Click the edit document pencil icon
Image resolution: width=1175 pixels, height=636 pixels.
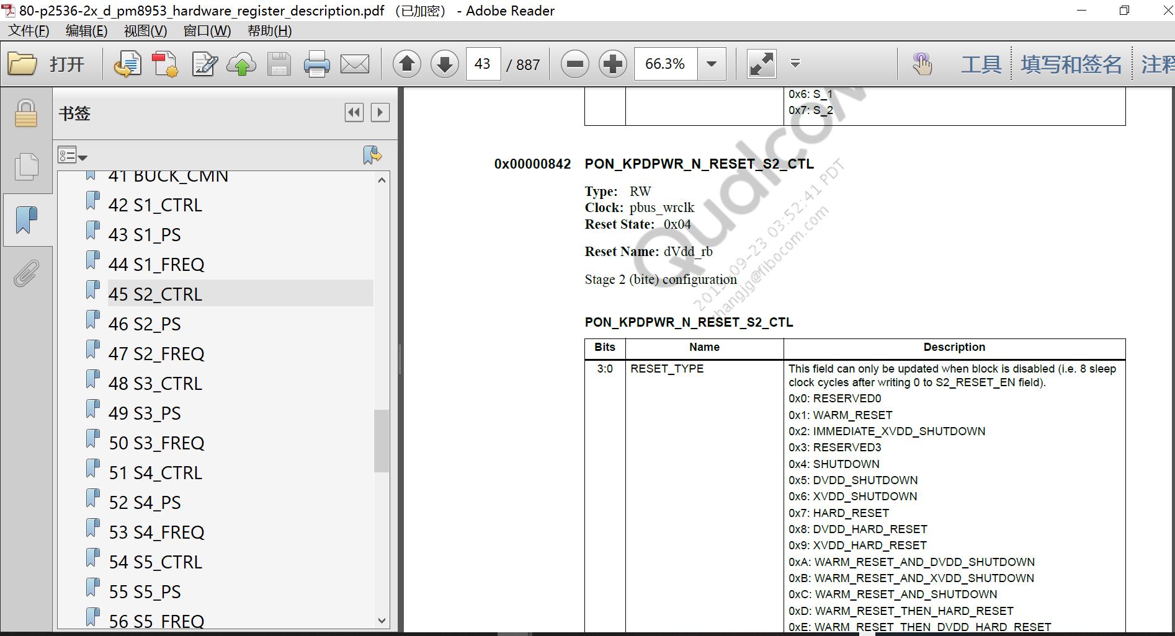point(204,64)
